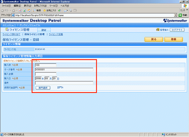Click the page icon in address bar

pos(13,15)
